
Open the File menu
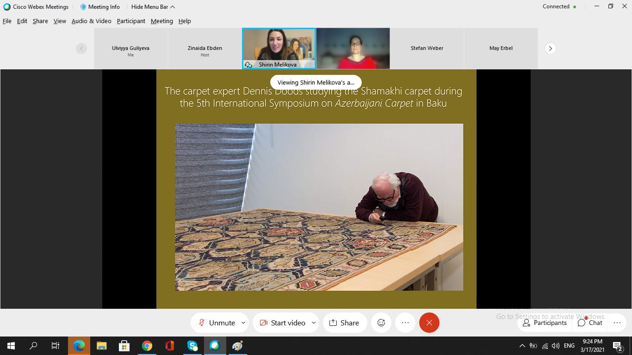click(x=7, y=21)
